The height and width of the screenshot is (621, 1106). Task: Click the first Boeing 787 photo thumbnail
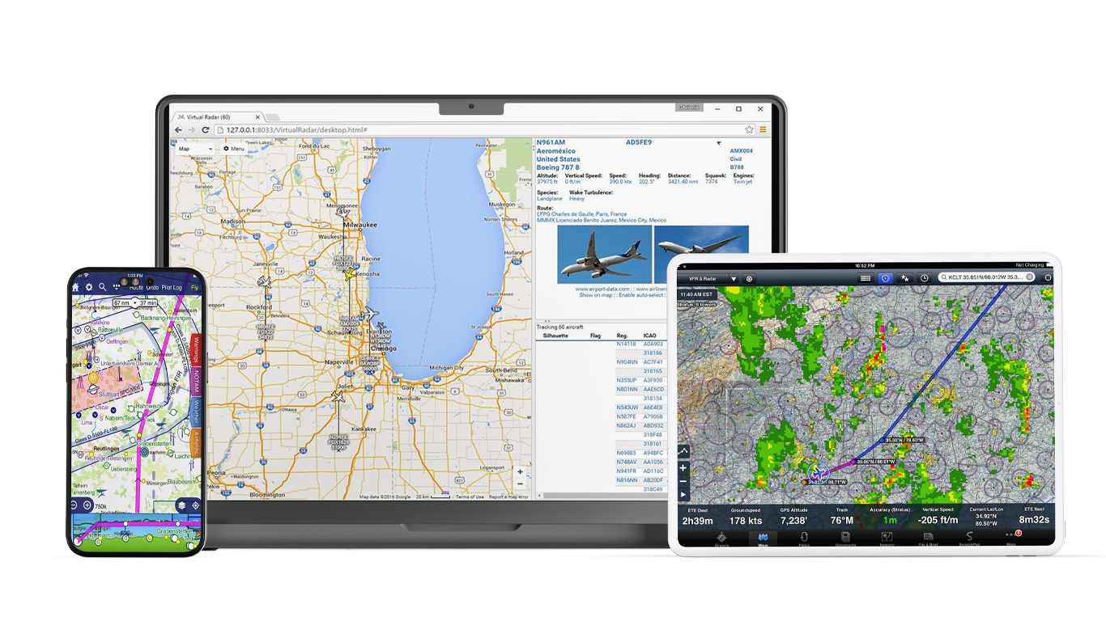604,254
